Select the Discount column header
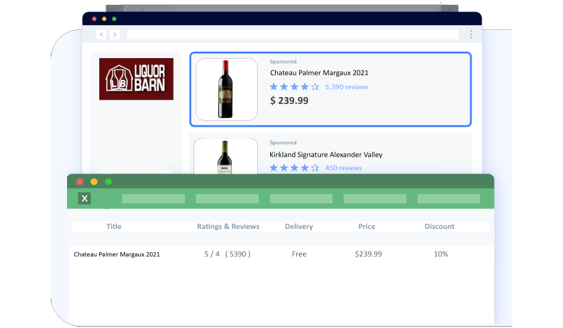The width and height of the screenshot is (563, 328). 439,227
